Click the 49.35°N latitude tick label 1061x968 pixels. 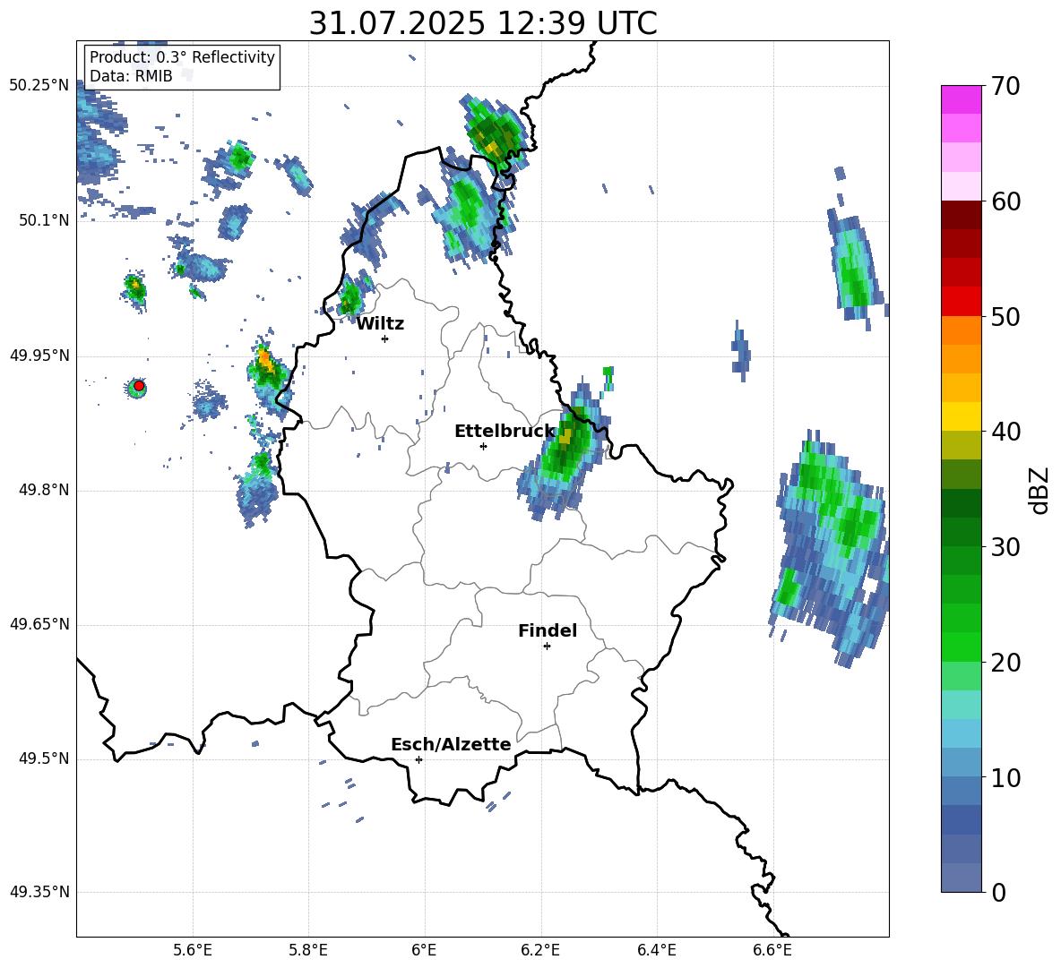(39, 892)
